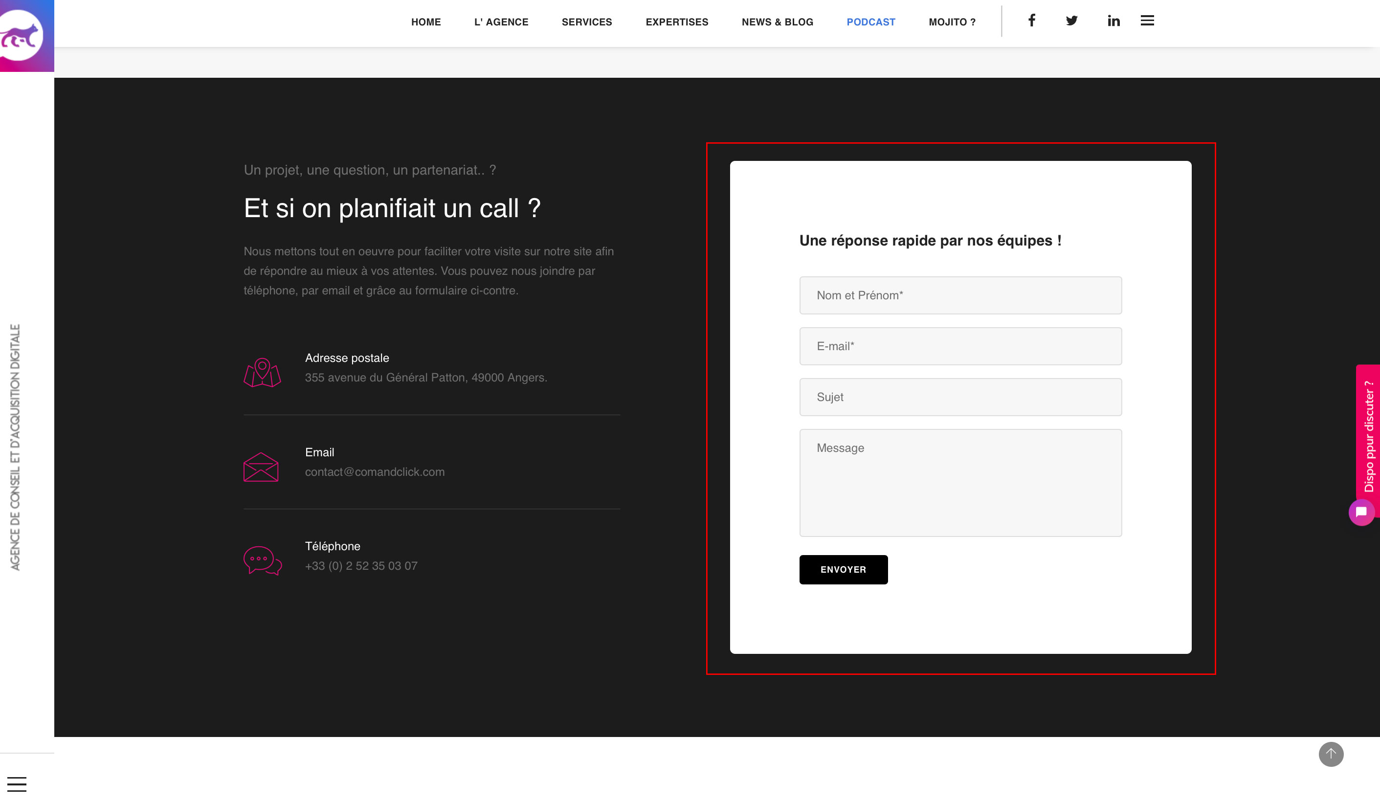Go to the HOME menu item
Image resolution: width=1380 pixels, height=804 pixels.
coord(426,22)
